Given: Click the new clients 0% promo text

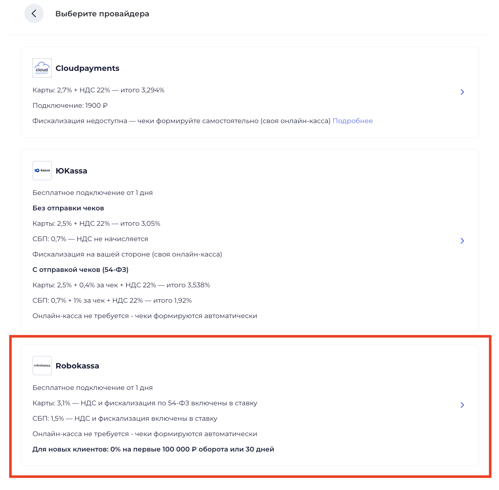Looking at the screenshot, I should coord(153,449).
